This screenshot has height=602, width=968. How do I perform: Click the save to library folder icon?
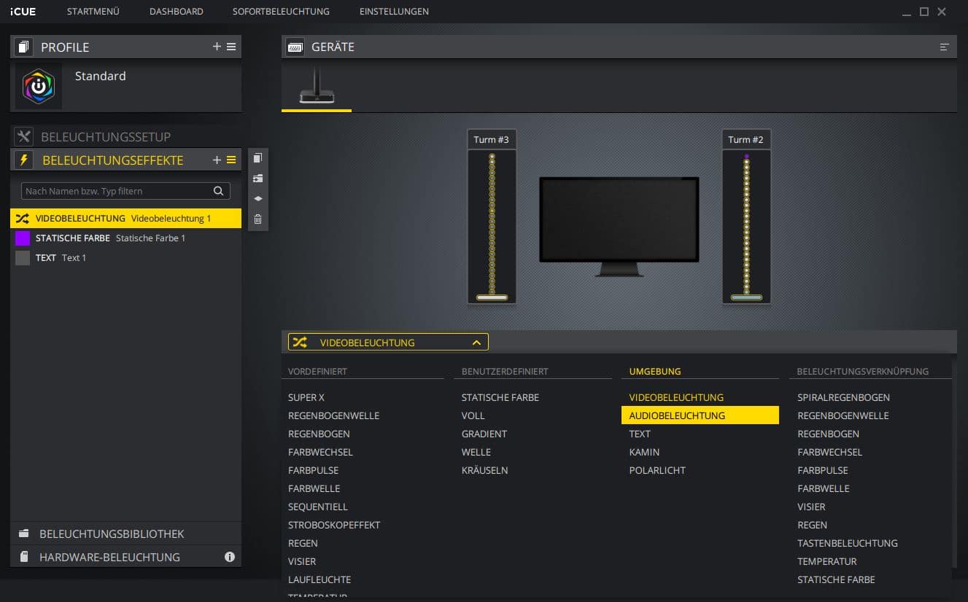(x=258, y=179)
